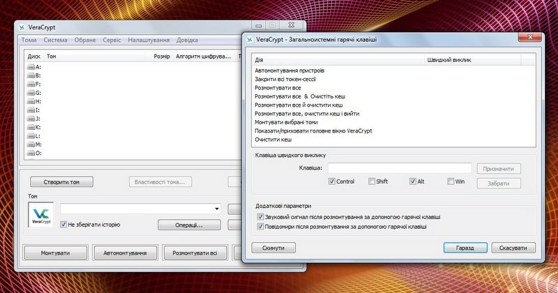Select 'Монтувати вибрані томи' action row

click(393, 122)
